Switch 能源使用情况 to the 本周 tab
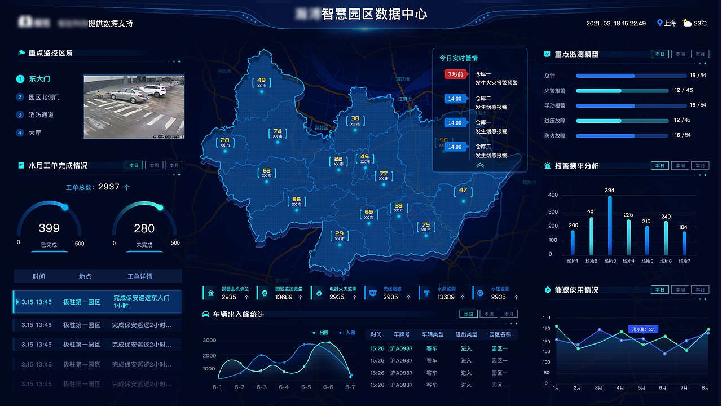Viewport: 722px width, 406px height. point(680,290)
